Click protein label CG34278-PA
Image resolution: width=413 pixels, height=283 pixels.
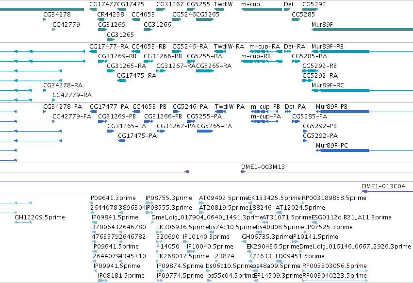click(x=63, y=107)
